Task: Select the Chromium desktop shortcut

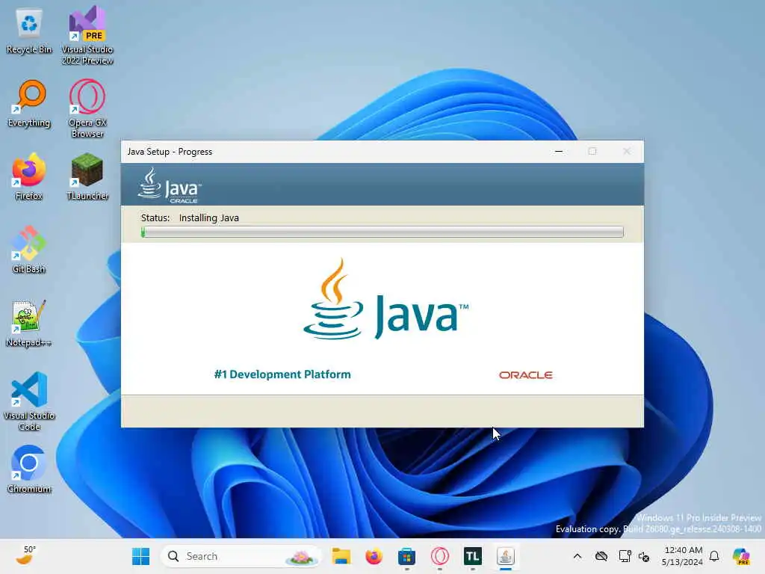Action: pyautogui.click(x=29, y=469)
